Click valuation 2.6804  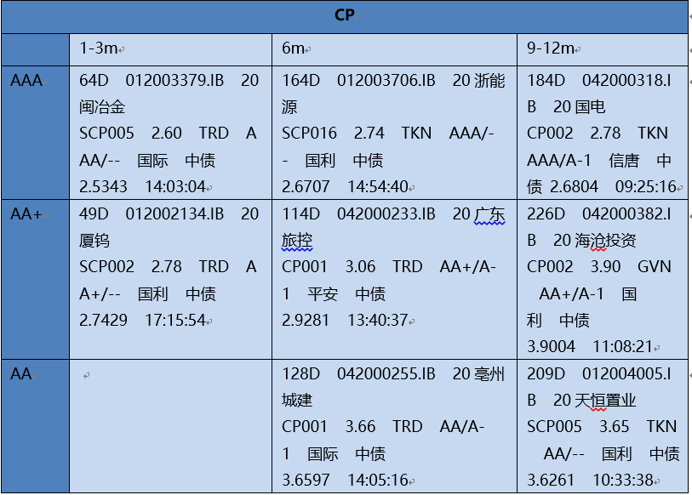point(574,186)
